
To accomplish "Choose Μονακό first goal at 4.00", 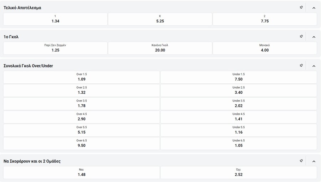I will [x=265, y=48].
